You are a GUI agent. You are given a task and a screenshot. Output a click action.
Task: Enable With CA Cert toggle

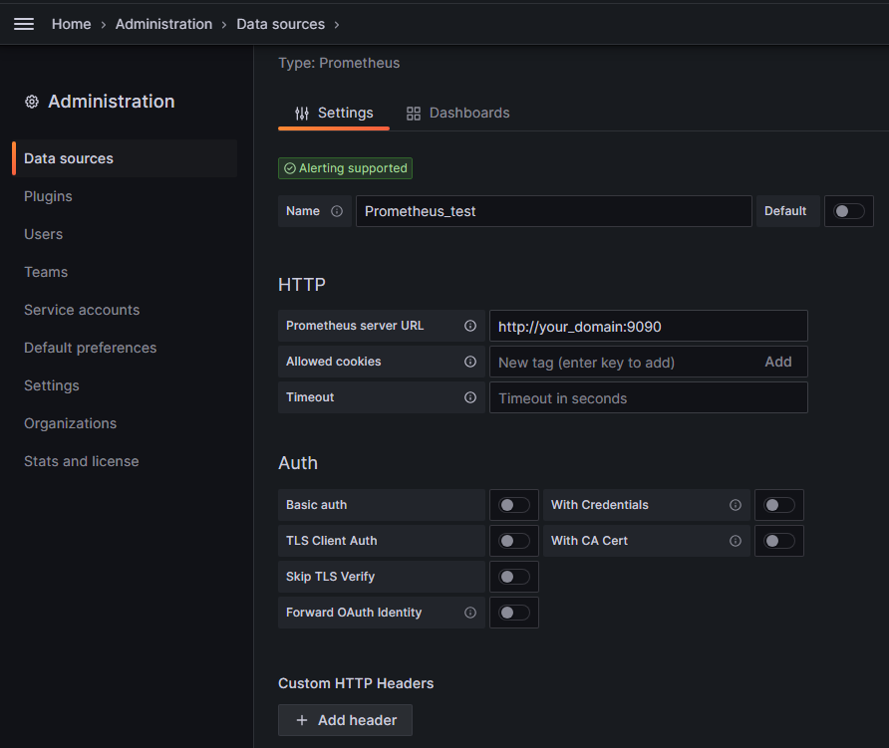point(779,541)
